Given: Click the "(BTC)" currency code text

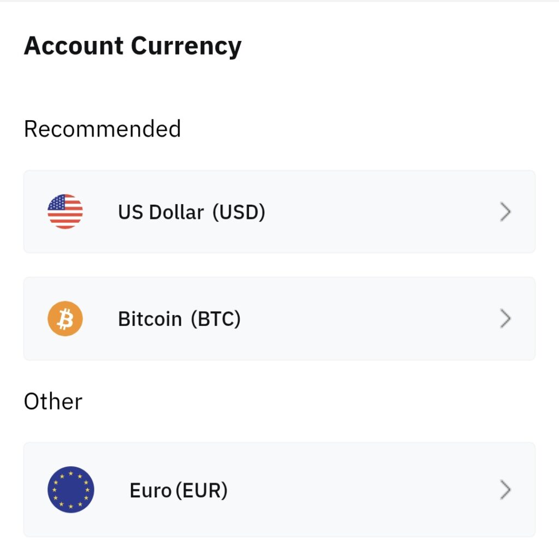Looking at the screenshot, I should [216, 319].
